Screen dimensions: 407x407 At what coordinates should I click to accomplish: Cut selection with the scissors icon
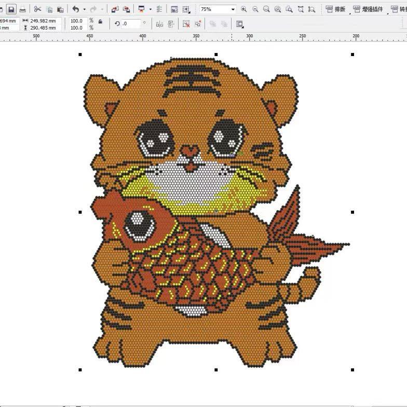37,9
